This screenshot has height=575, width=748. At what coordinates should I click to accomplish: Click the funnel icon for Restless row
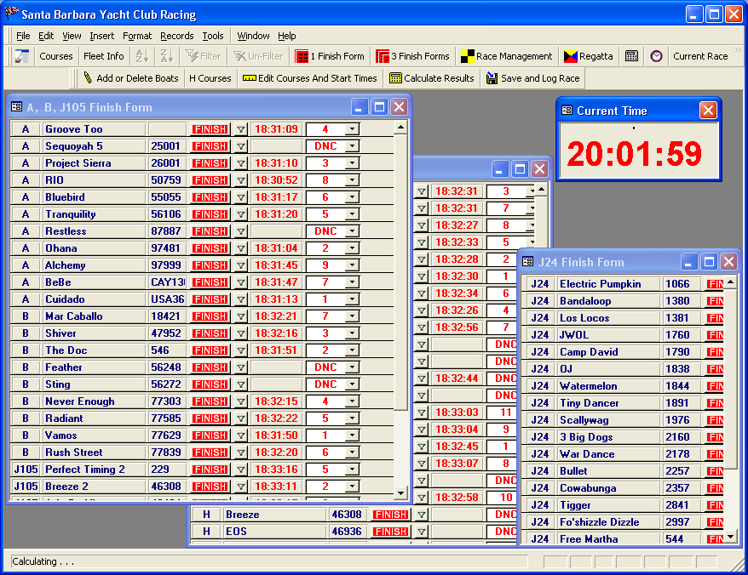click(x=241, y=231)
